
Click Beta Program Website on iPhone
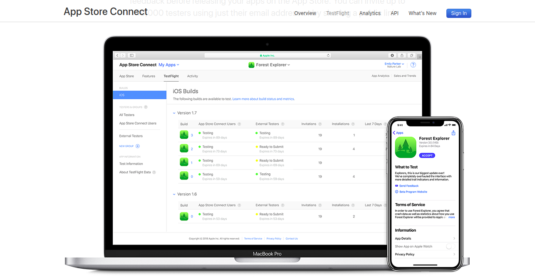pos(411,192)
